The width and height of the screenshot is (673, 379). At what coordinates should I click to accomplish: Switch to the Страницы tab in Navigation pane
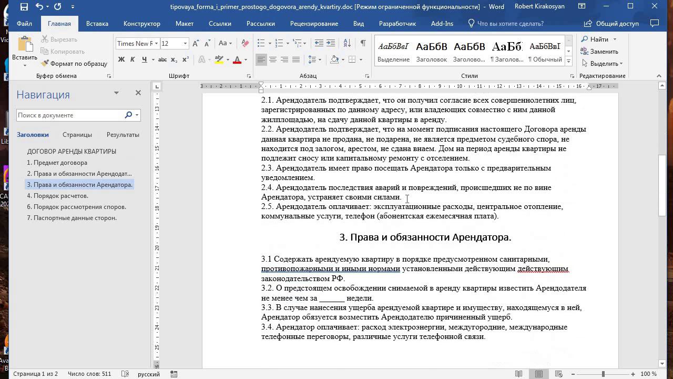coord(77,135)
